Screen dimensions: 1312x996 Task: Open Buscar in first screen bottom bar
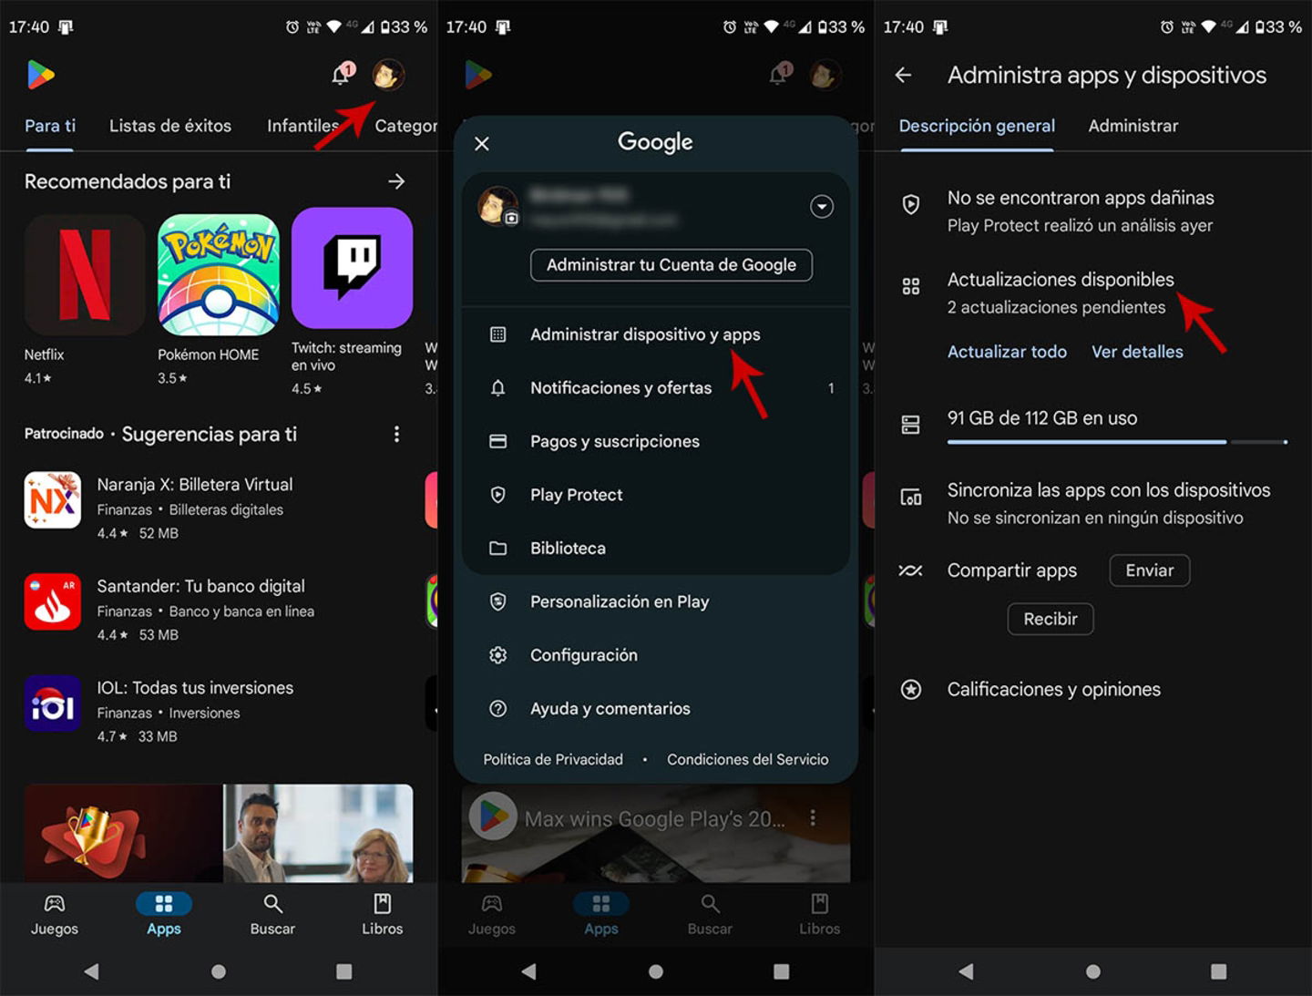(x=272, y=914)
